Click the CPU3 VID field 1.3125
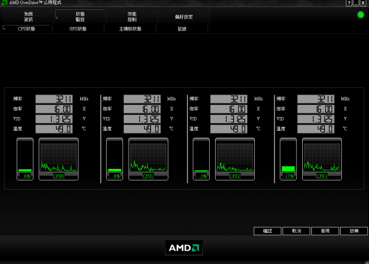 click(x=316, y=119)
